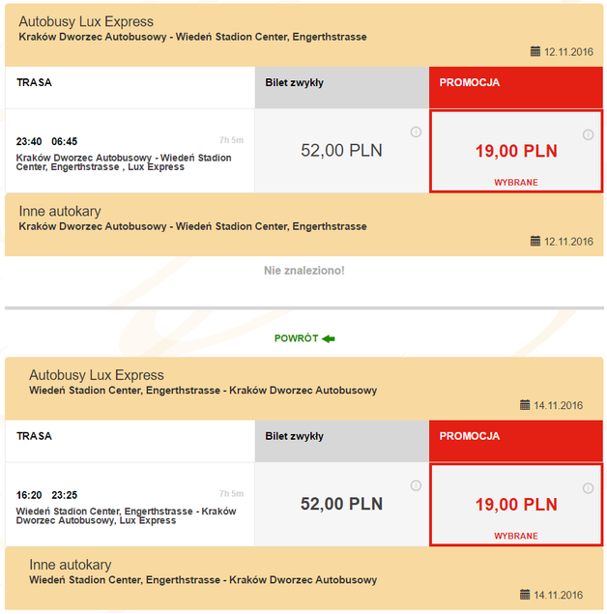This screenshot has height=614, width=607.
Task: Click the POWRÓT link text
Action: point(296,338)
